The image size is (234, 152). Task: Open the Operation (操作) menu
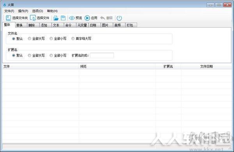[x=23, y=11]
